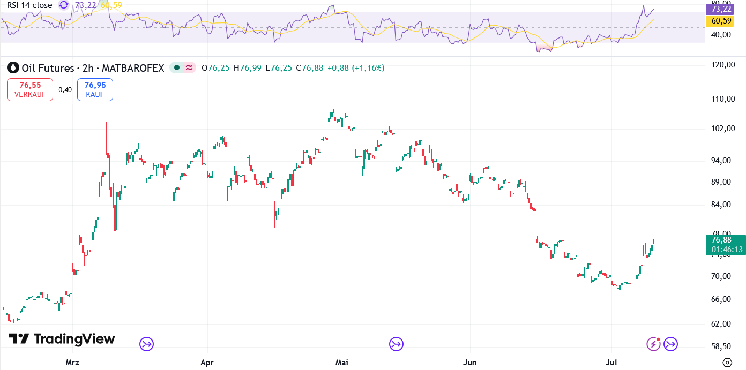Click the Mai label on time axis

point(342,363)
